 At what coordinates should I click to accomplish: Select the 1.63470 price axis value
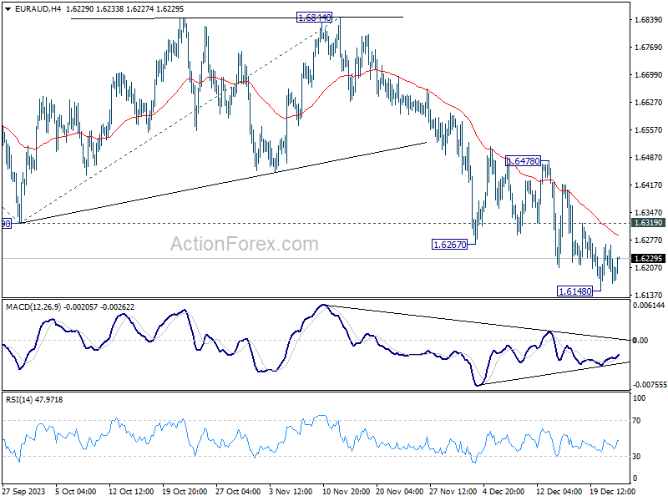pos(649,213)
